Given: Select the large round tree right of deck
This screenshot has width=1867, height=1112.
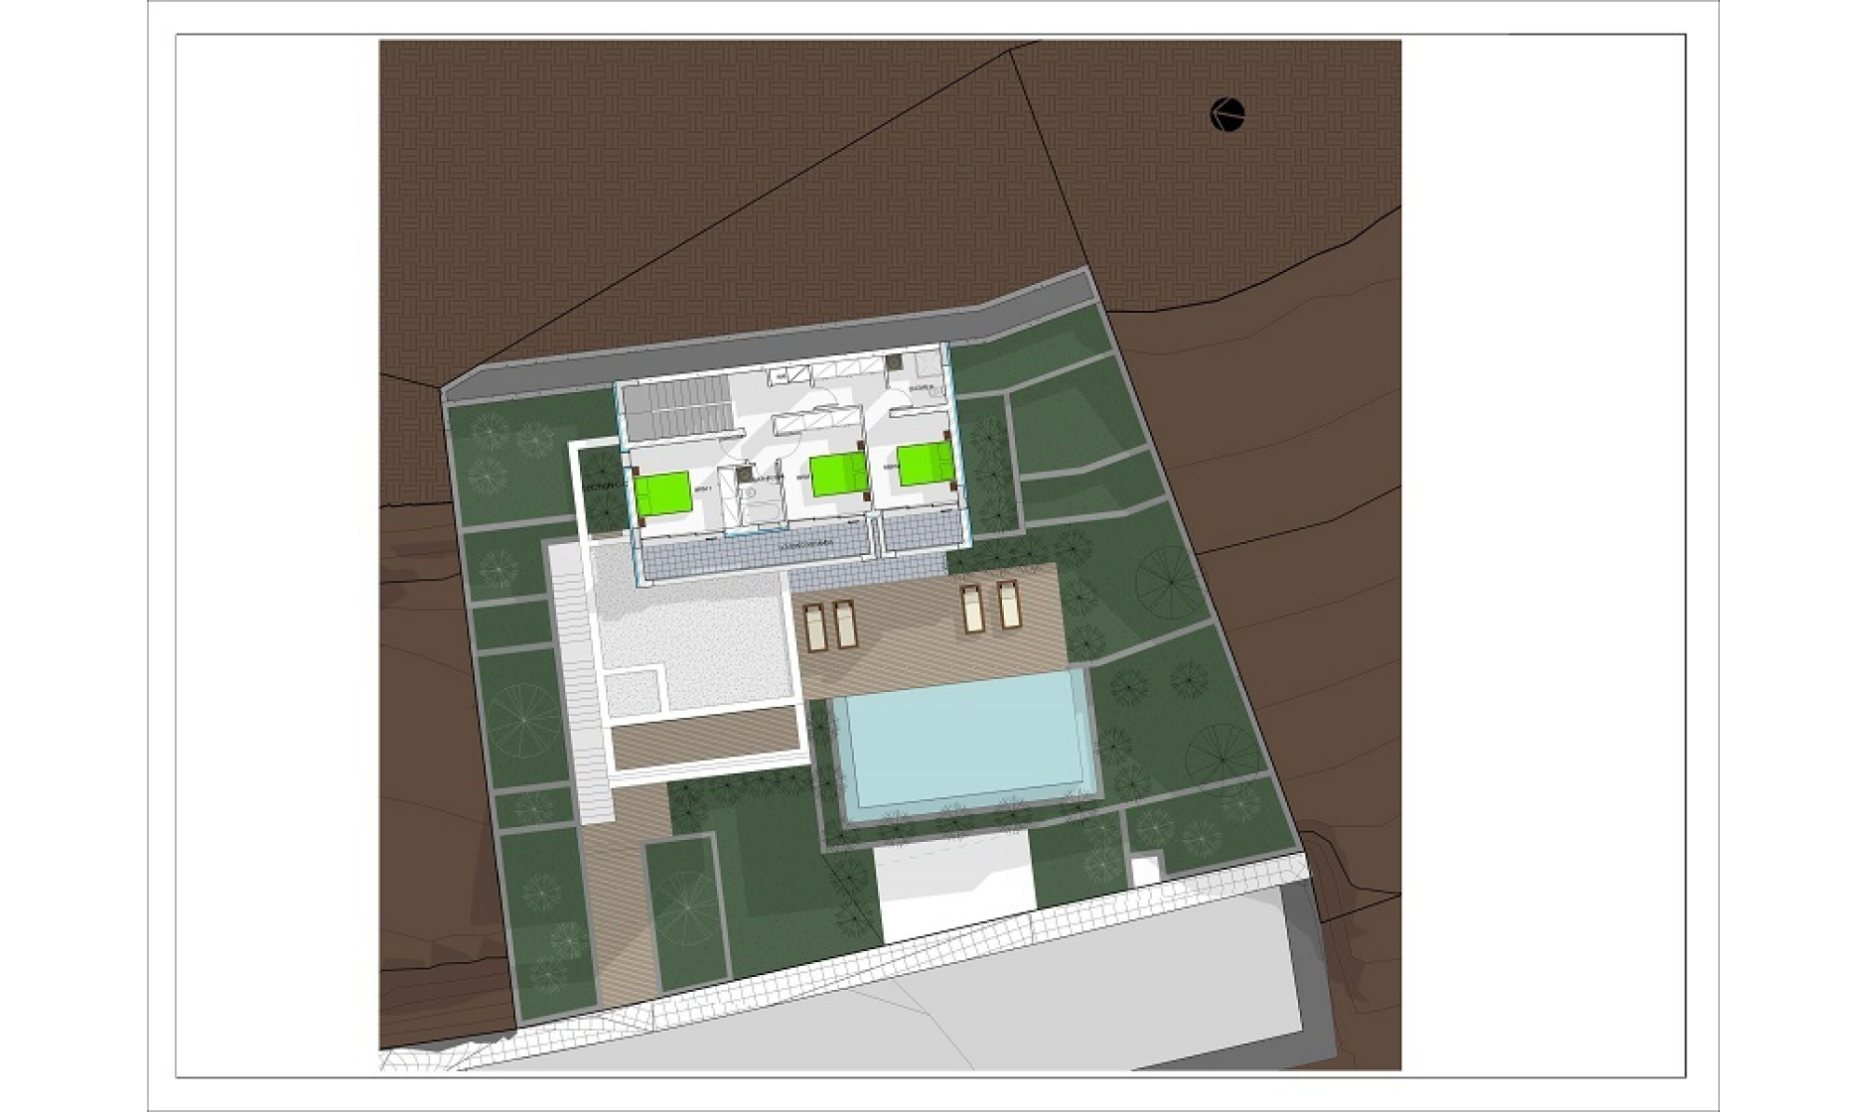Looking at the screenshot, I should point(1169,581).
